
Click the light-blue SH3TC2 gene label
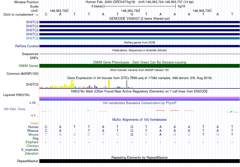click(x=32, y=38)
